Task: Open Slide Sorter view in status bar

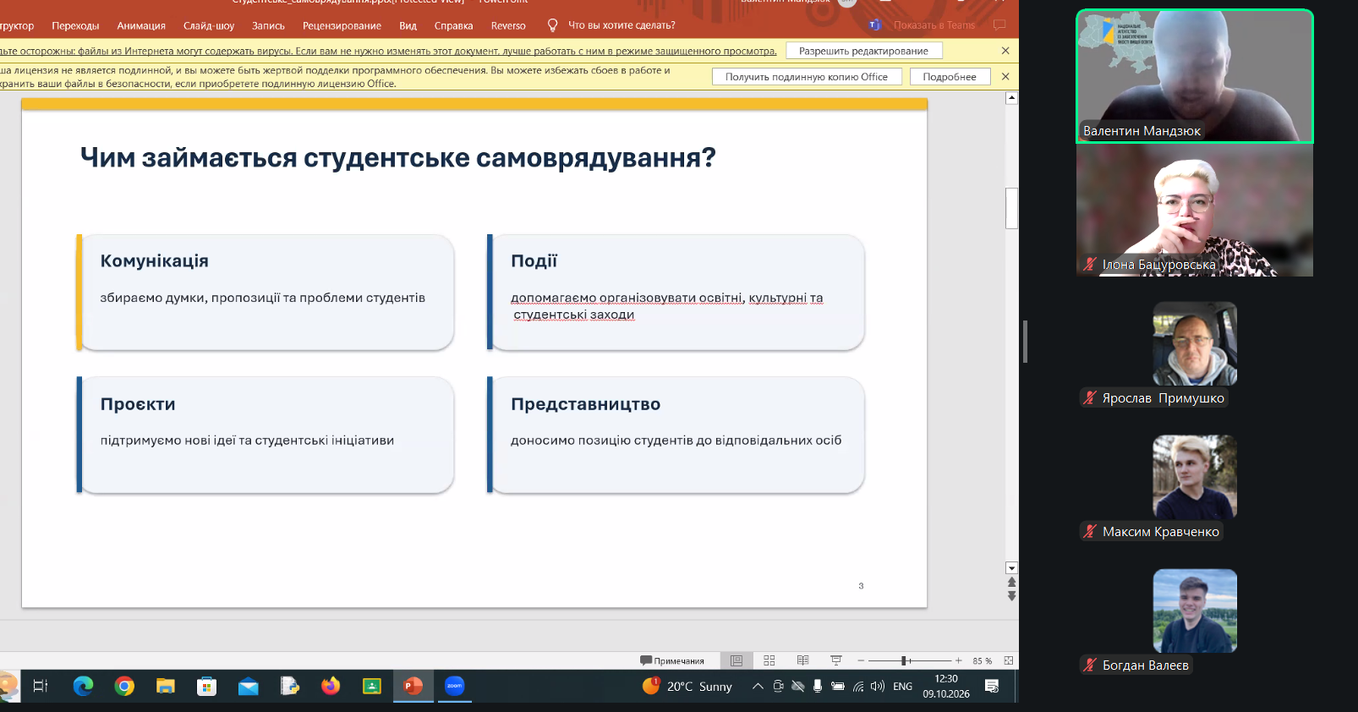Action: coord(769,660)
